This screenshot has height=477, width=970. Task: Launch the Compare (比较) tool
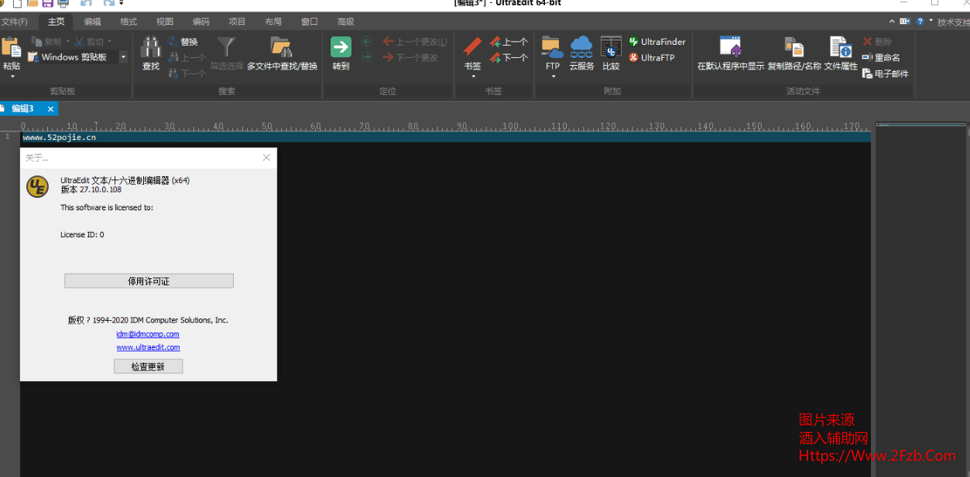611,48
